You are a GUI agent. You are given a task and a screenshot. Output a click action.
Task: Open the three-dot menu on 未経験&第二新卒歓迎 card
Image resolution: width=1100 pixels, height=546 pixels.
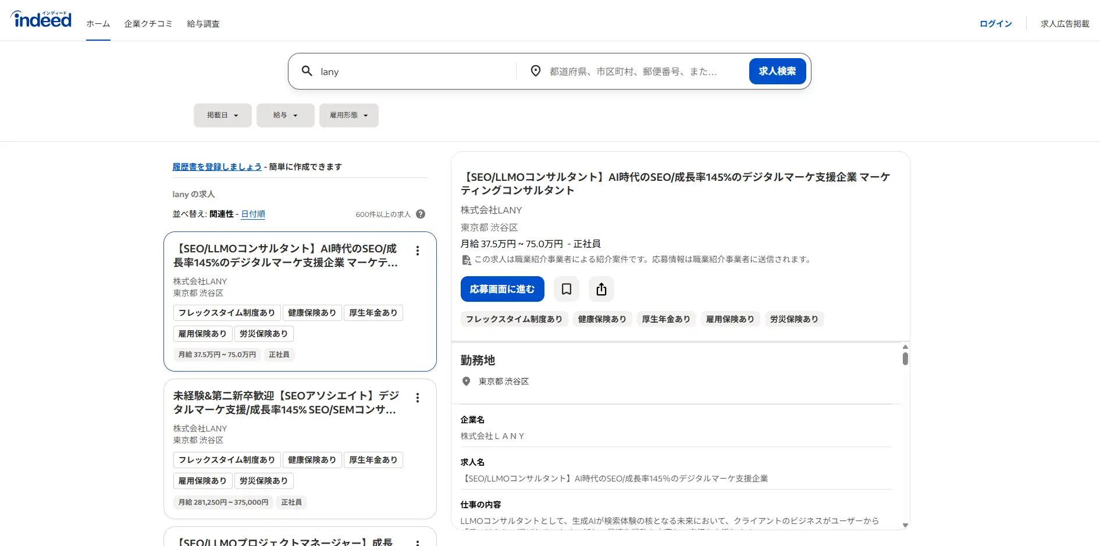pyautogui.click(x=418, y=398)
